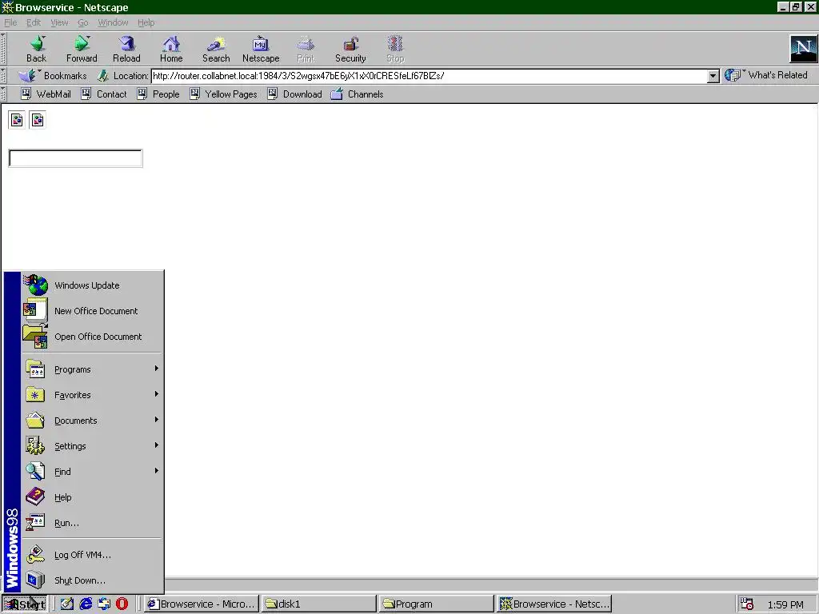This screenshot has height=614, width=819.
Task: Click the system tray scheduler icon
Action: [x=747, y=604]
